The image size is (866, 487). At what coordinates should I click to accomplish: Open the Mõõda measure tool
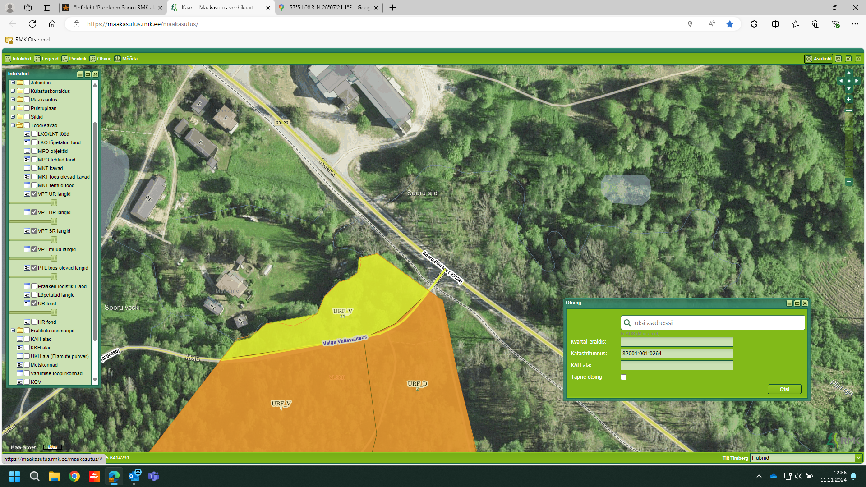pos(126,59)
